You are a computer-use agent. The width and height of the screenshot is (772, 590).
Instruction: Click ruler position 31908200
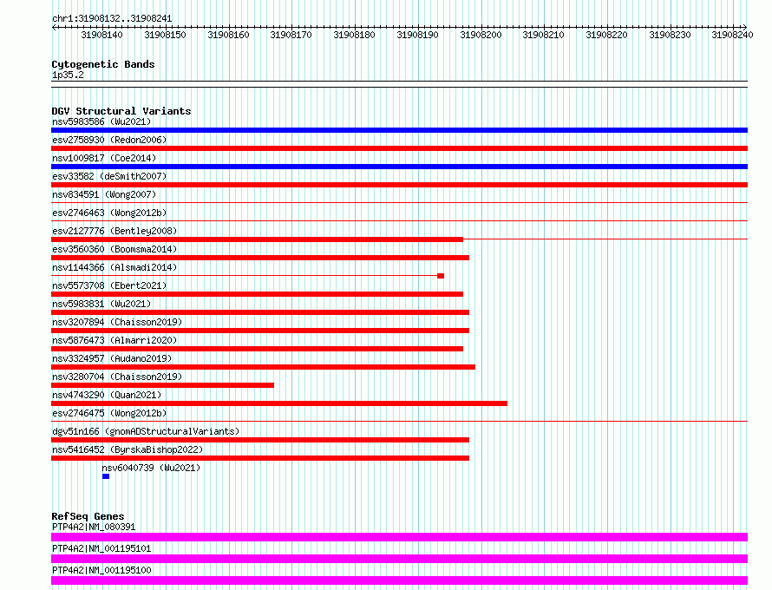pyautogui.click(x=481, y=35)
